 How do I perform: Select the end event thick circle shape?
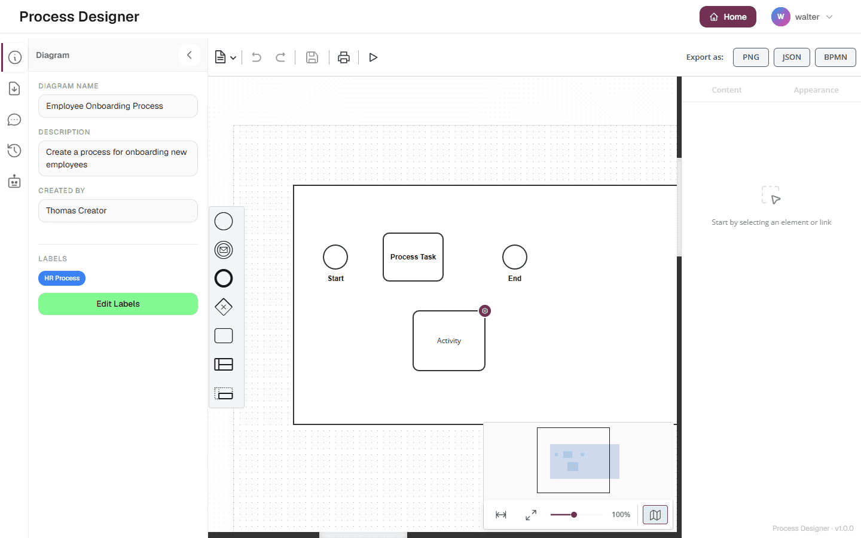coord(224,279)
